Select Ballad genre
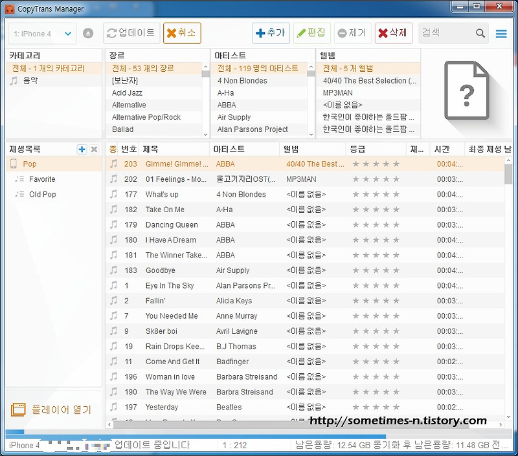 [x=153, y=129]
